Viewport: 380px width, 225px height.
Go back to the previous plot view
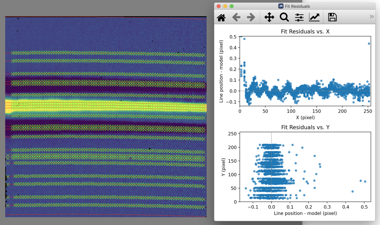point(236,17)
